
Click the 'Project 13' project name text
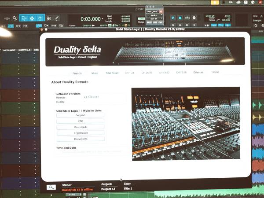click(108, 189)
